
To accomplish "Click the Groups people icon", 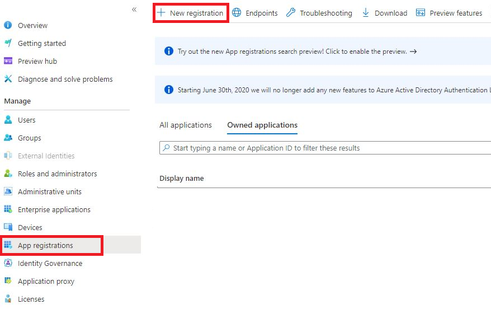I will (x=8, y=138).
